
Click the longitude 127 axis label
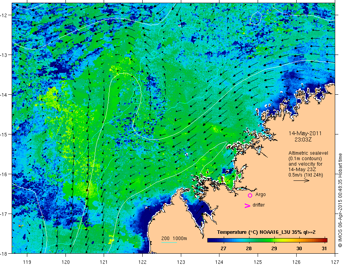(x=335, y=262)
